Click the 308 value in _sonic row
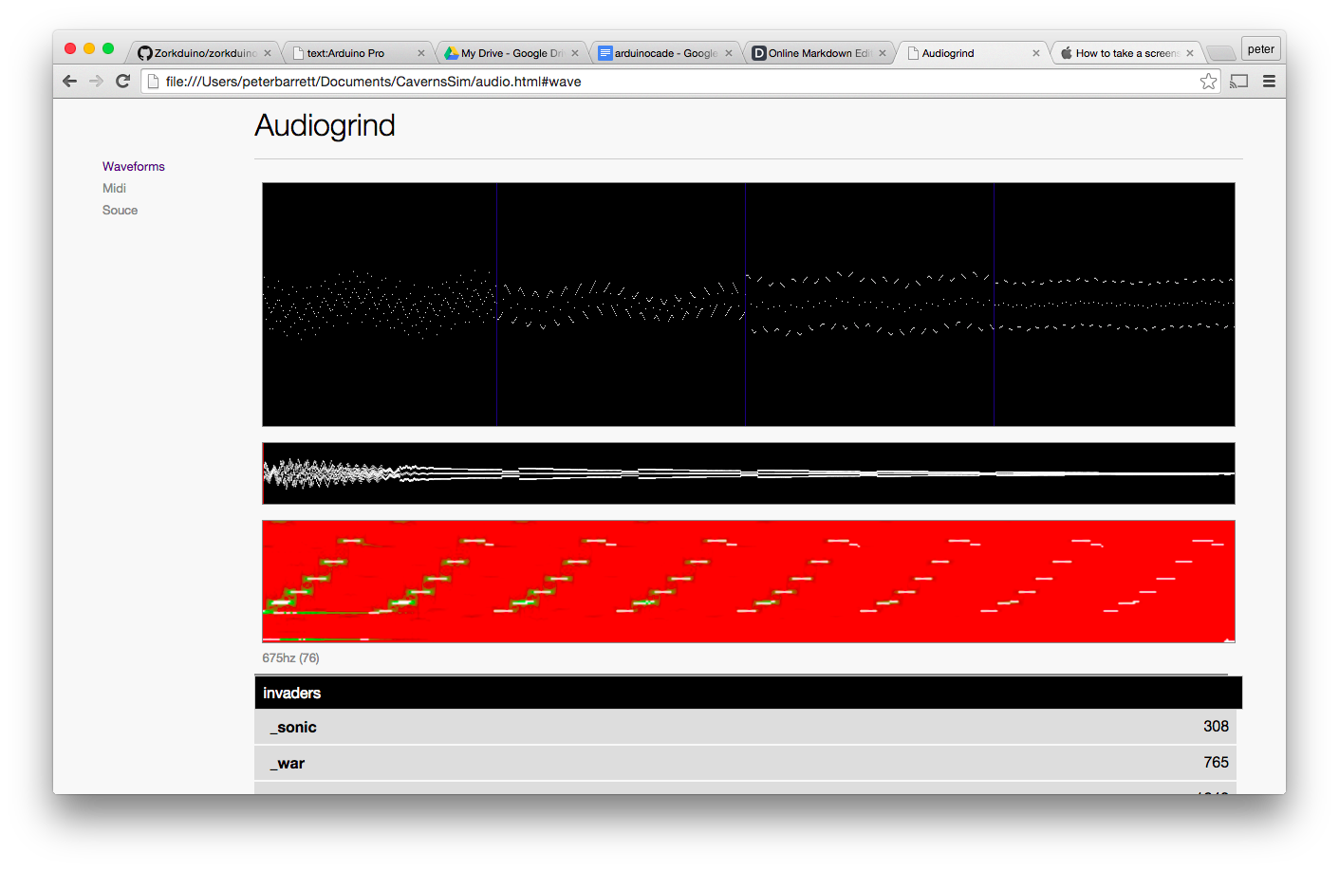The width and height of the screenshot is (1339, 870). click(1216, 726)
